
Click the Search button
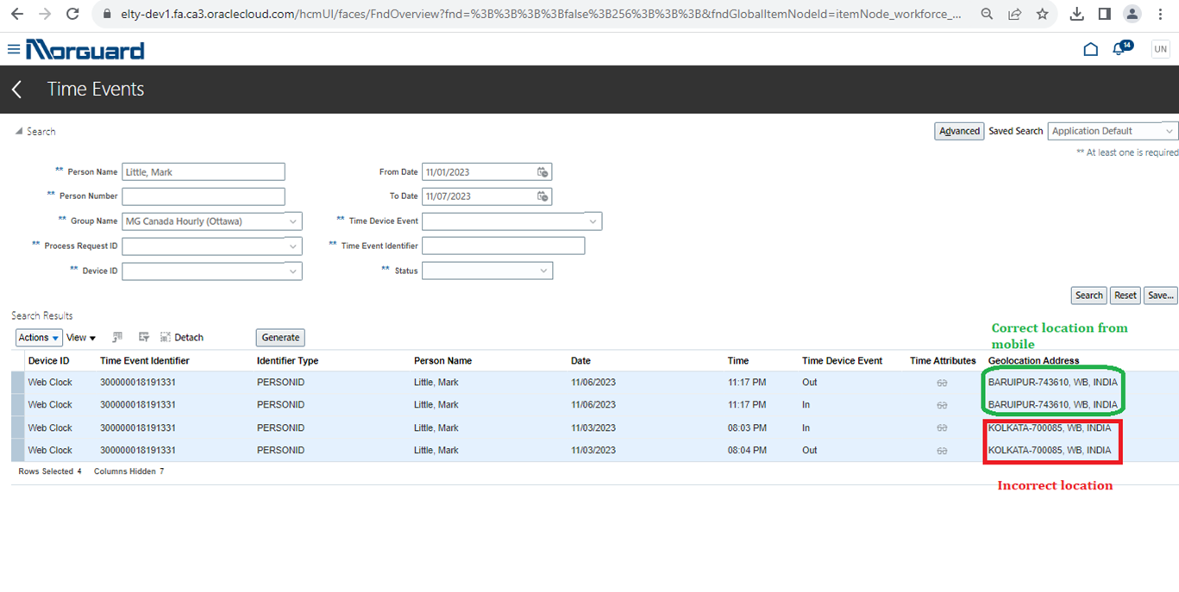[x=1088, y=296]
